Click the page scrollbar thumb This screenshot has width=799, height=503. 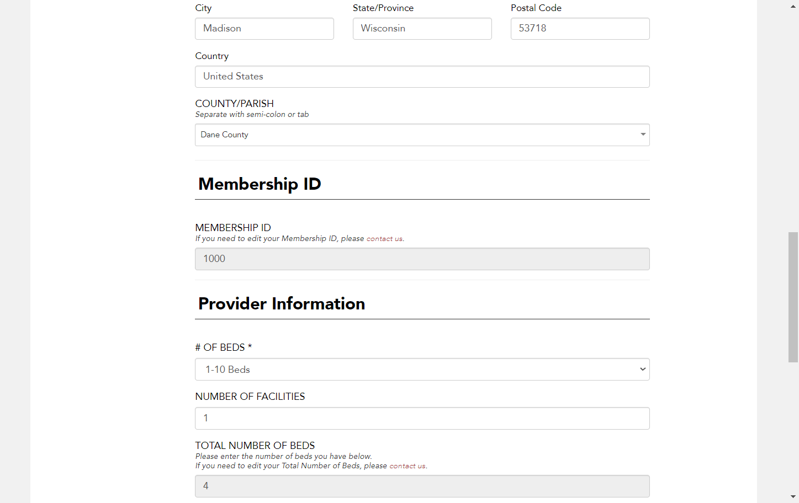[x=793, y=297]
